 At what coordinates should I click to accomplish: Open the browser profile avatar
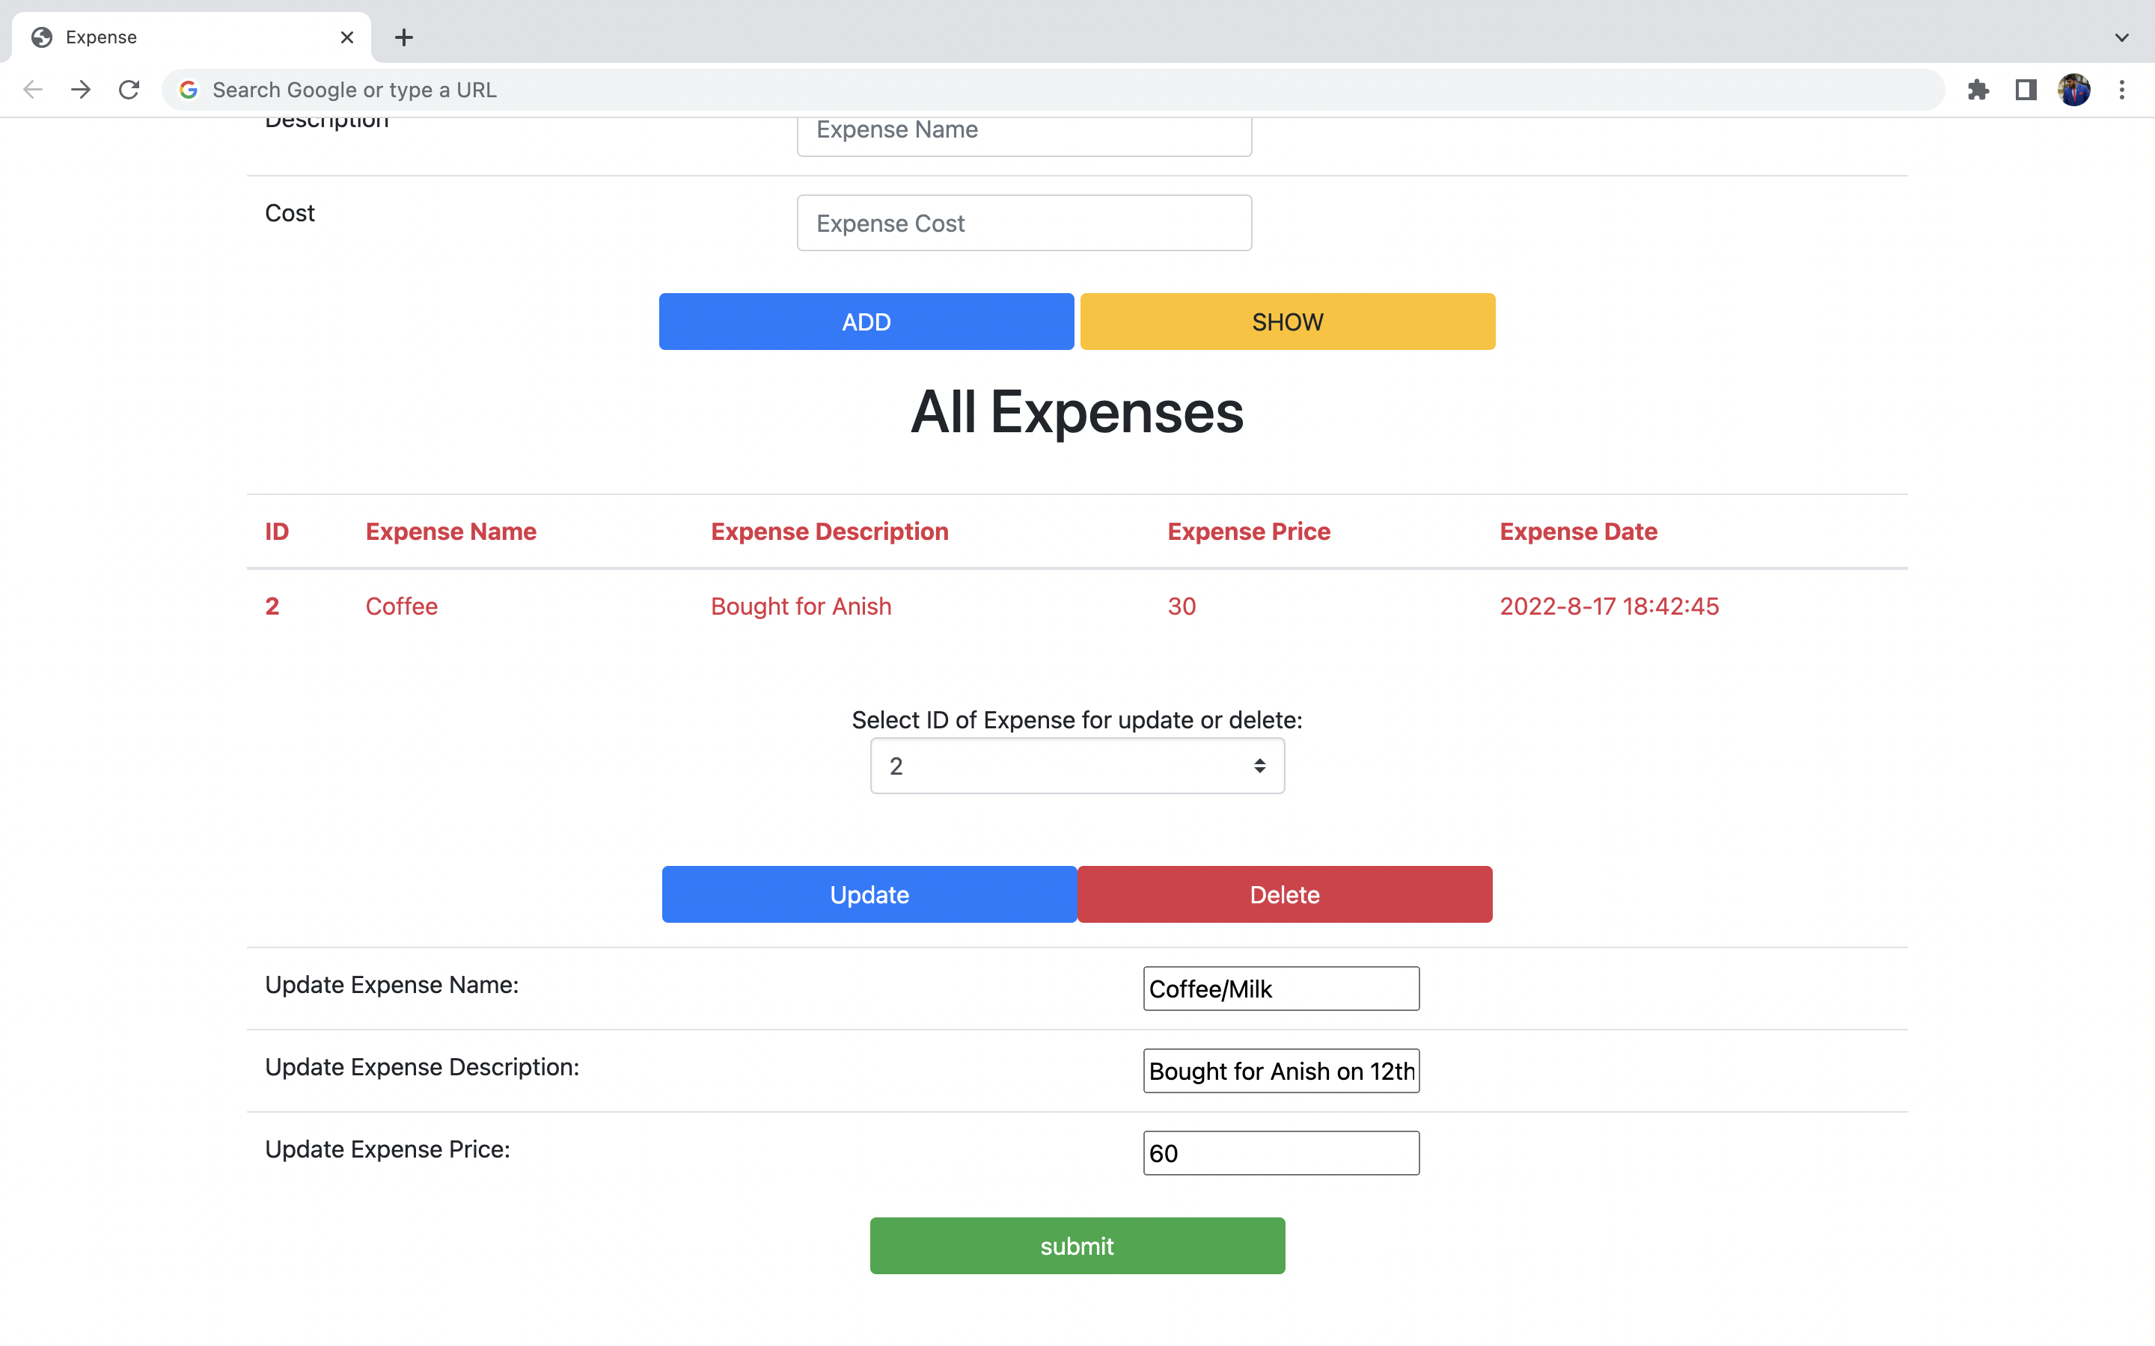pyautogui.click(x=2075, y=89)
